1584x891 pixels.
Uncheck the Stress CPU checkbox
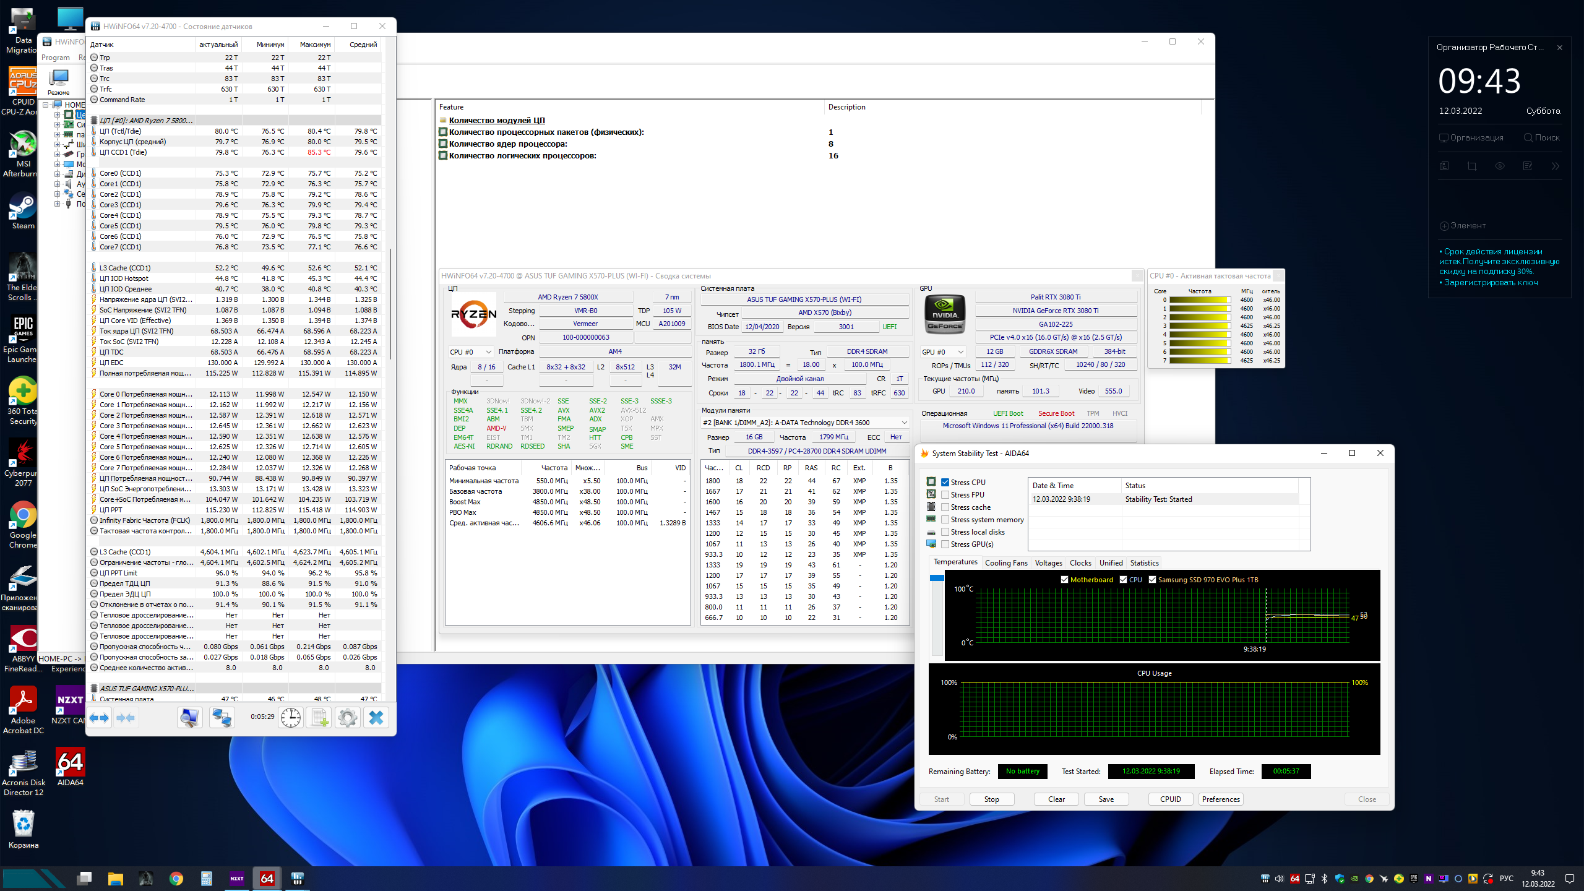tap(945, 483)
